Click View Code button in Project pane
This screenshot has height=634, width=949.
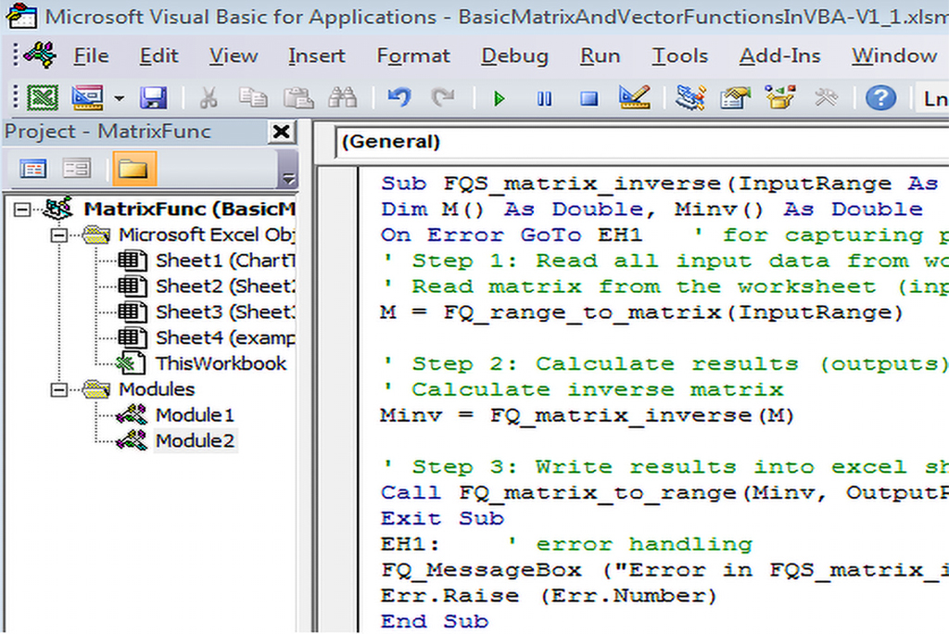point(33,169)
